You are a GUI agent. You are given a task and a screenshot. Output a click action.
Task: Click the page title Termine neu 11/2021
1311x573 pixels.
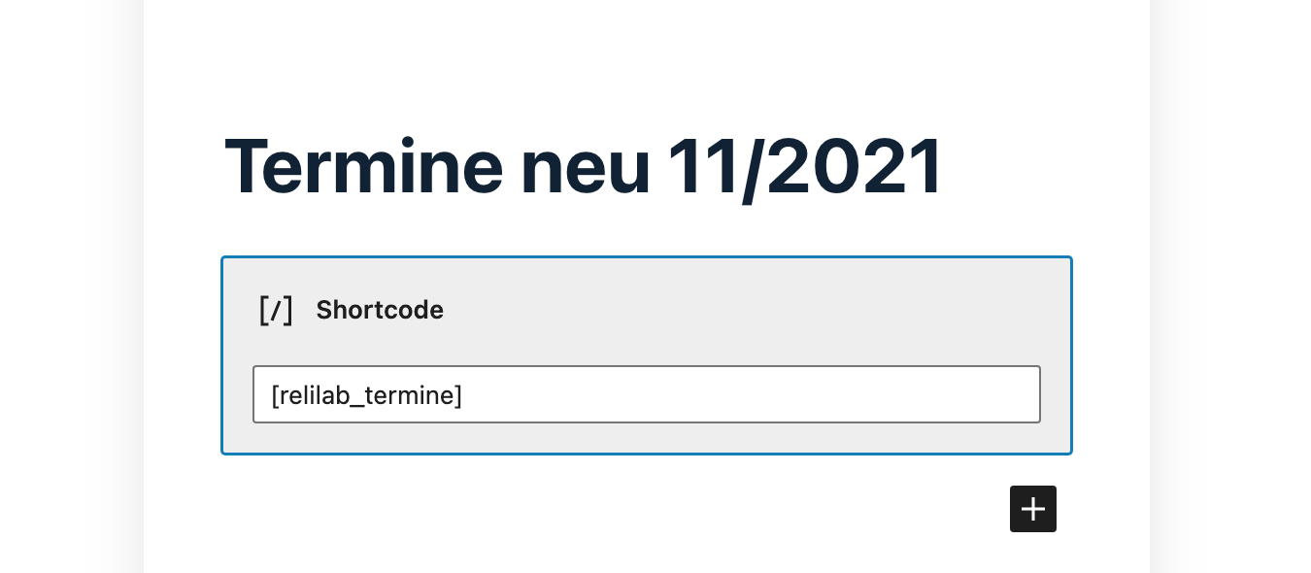[584, 167]
